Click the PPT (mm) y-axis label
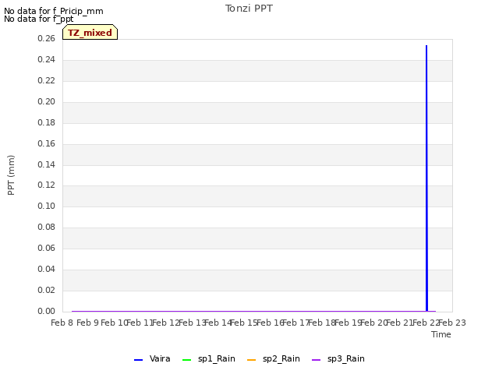Viewport: 499px width, 374px height. point(11,175)
